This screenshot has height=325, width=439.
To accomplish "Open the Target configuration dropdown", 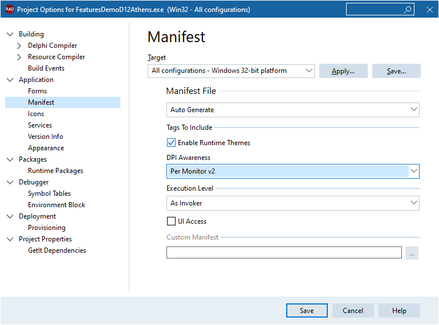I will coord(231,71).
